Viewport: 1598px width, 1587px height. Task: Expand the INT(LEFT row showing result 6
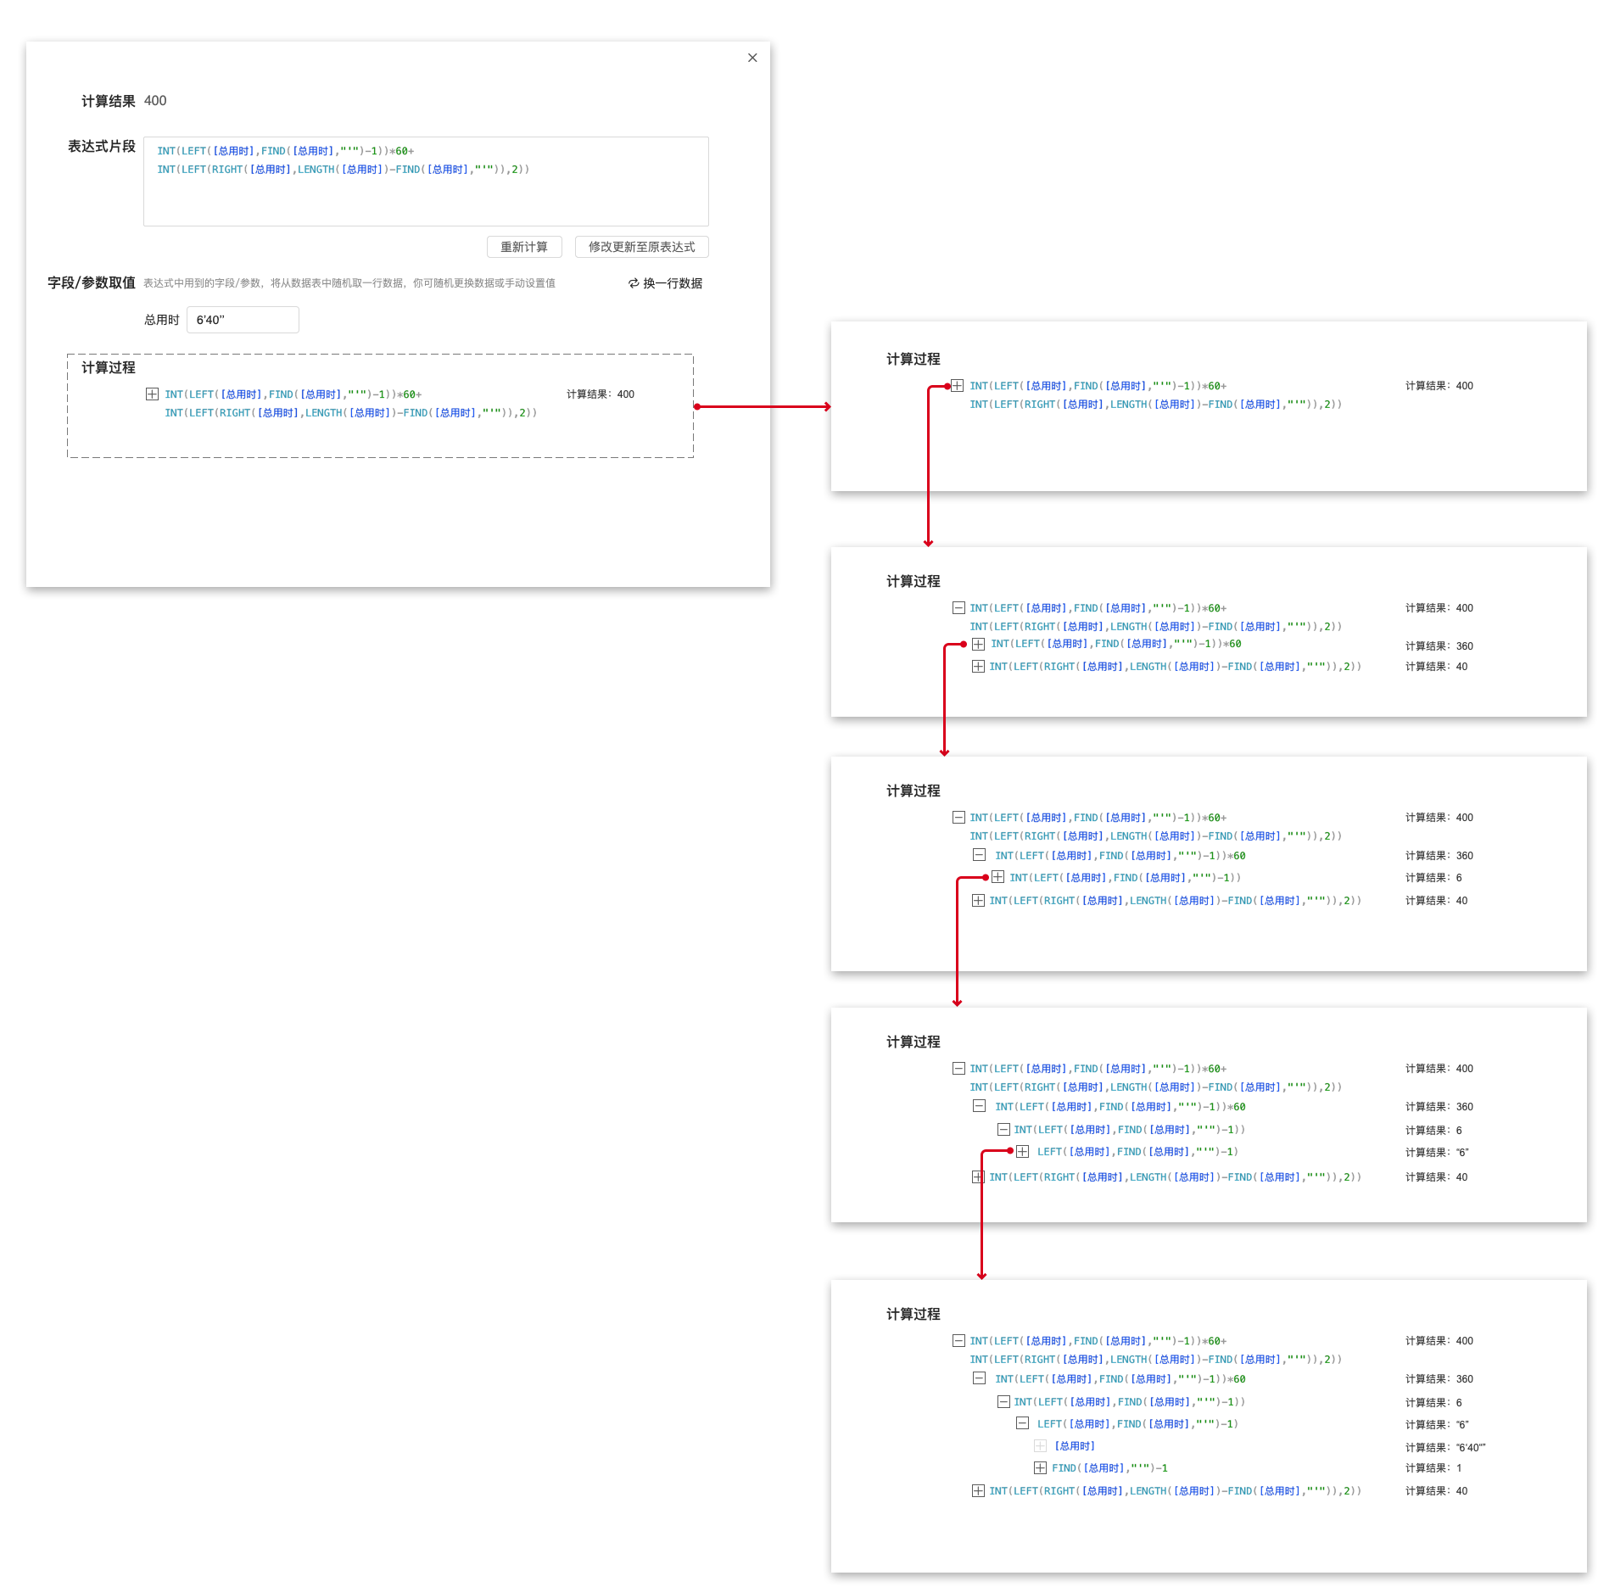[998, 877]
